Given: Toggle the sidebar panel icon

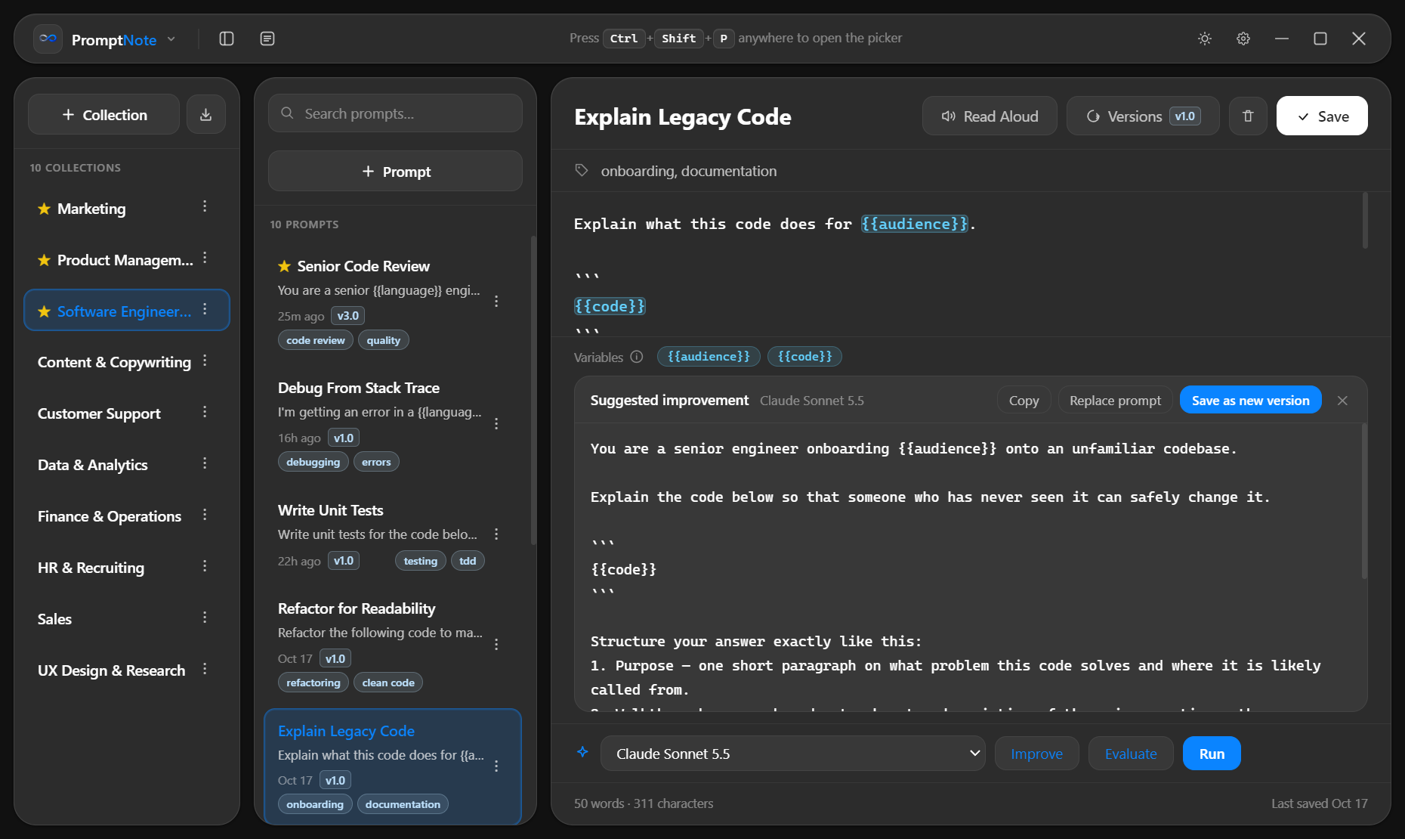Looking at the screenshot, I should pyautogui.click(x=227, y=39).
